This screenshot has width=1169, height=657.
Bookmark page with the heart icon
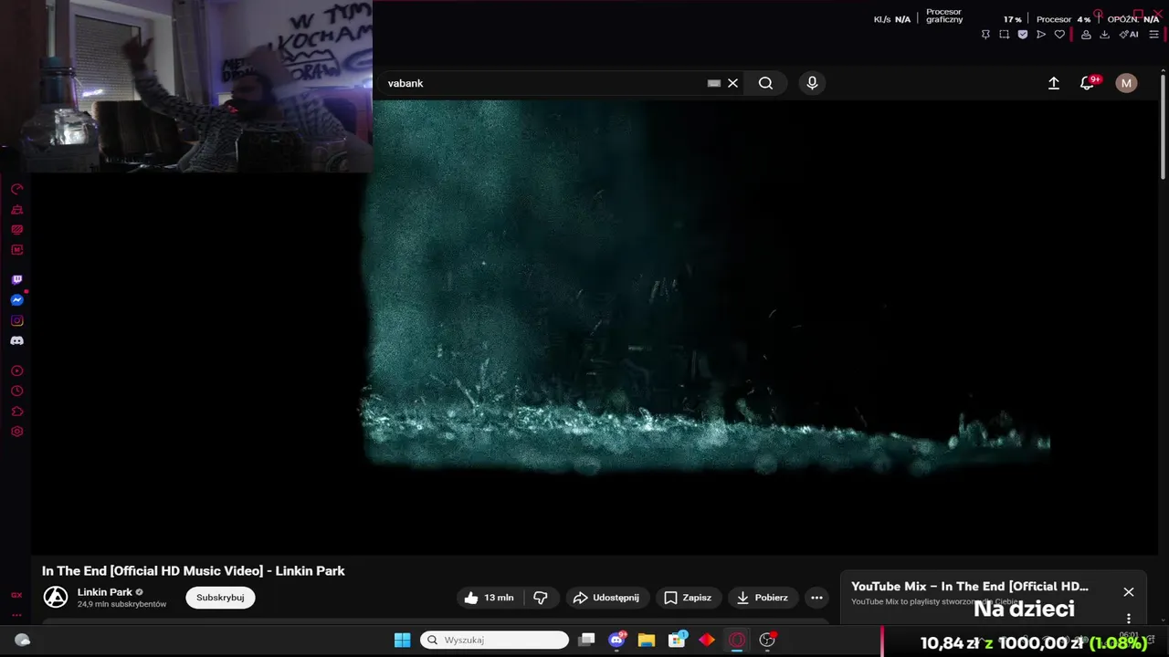coord(1059,35)
